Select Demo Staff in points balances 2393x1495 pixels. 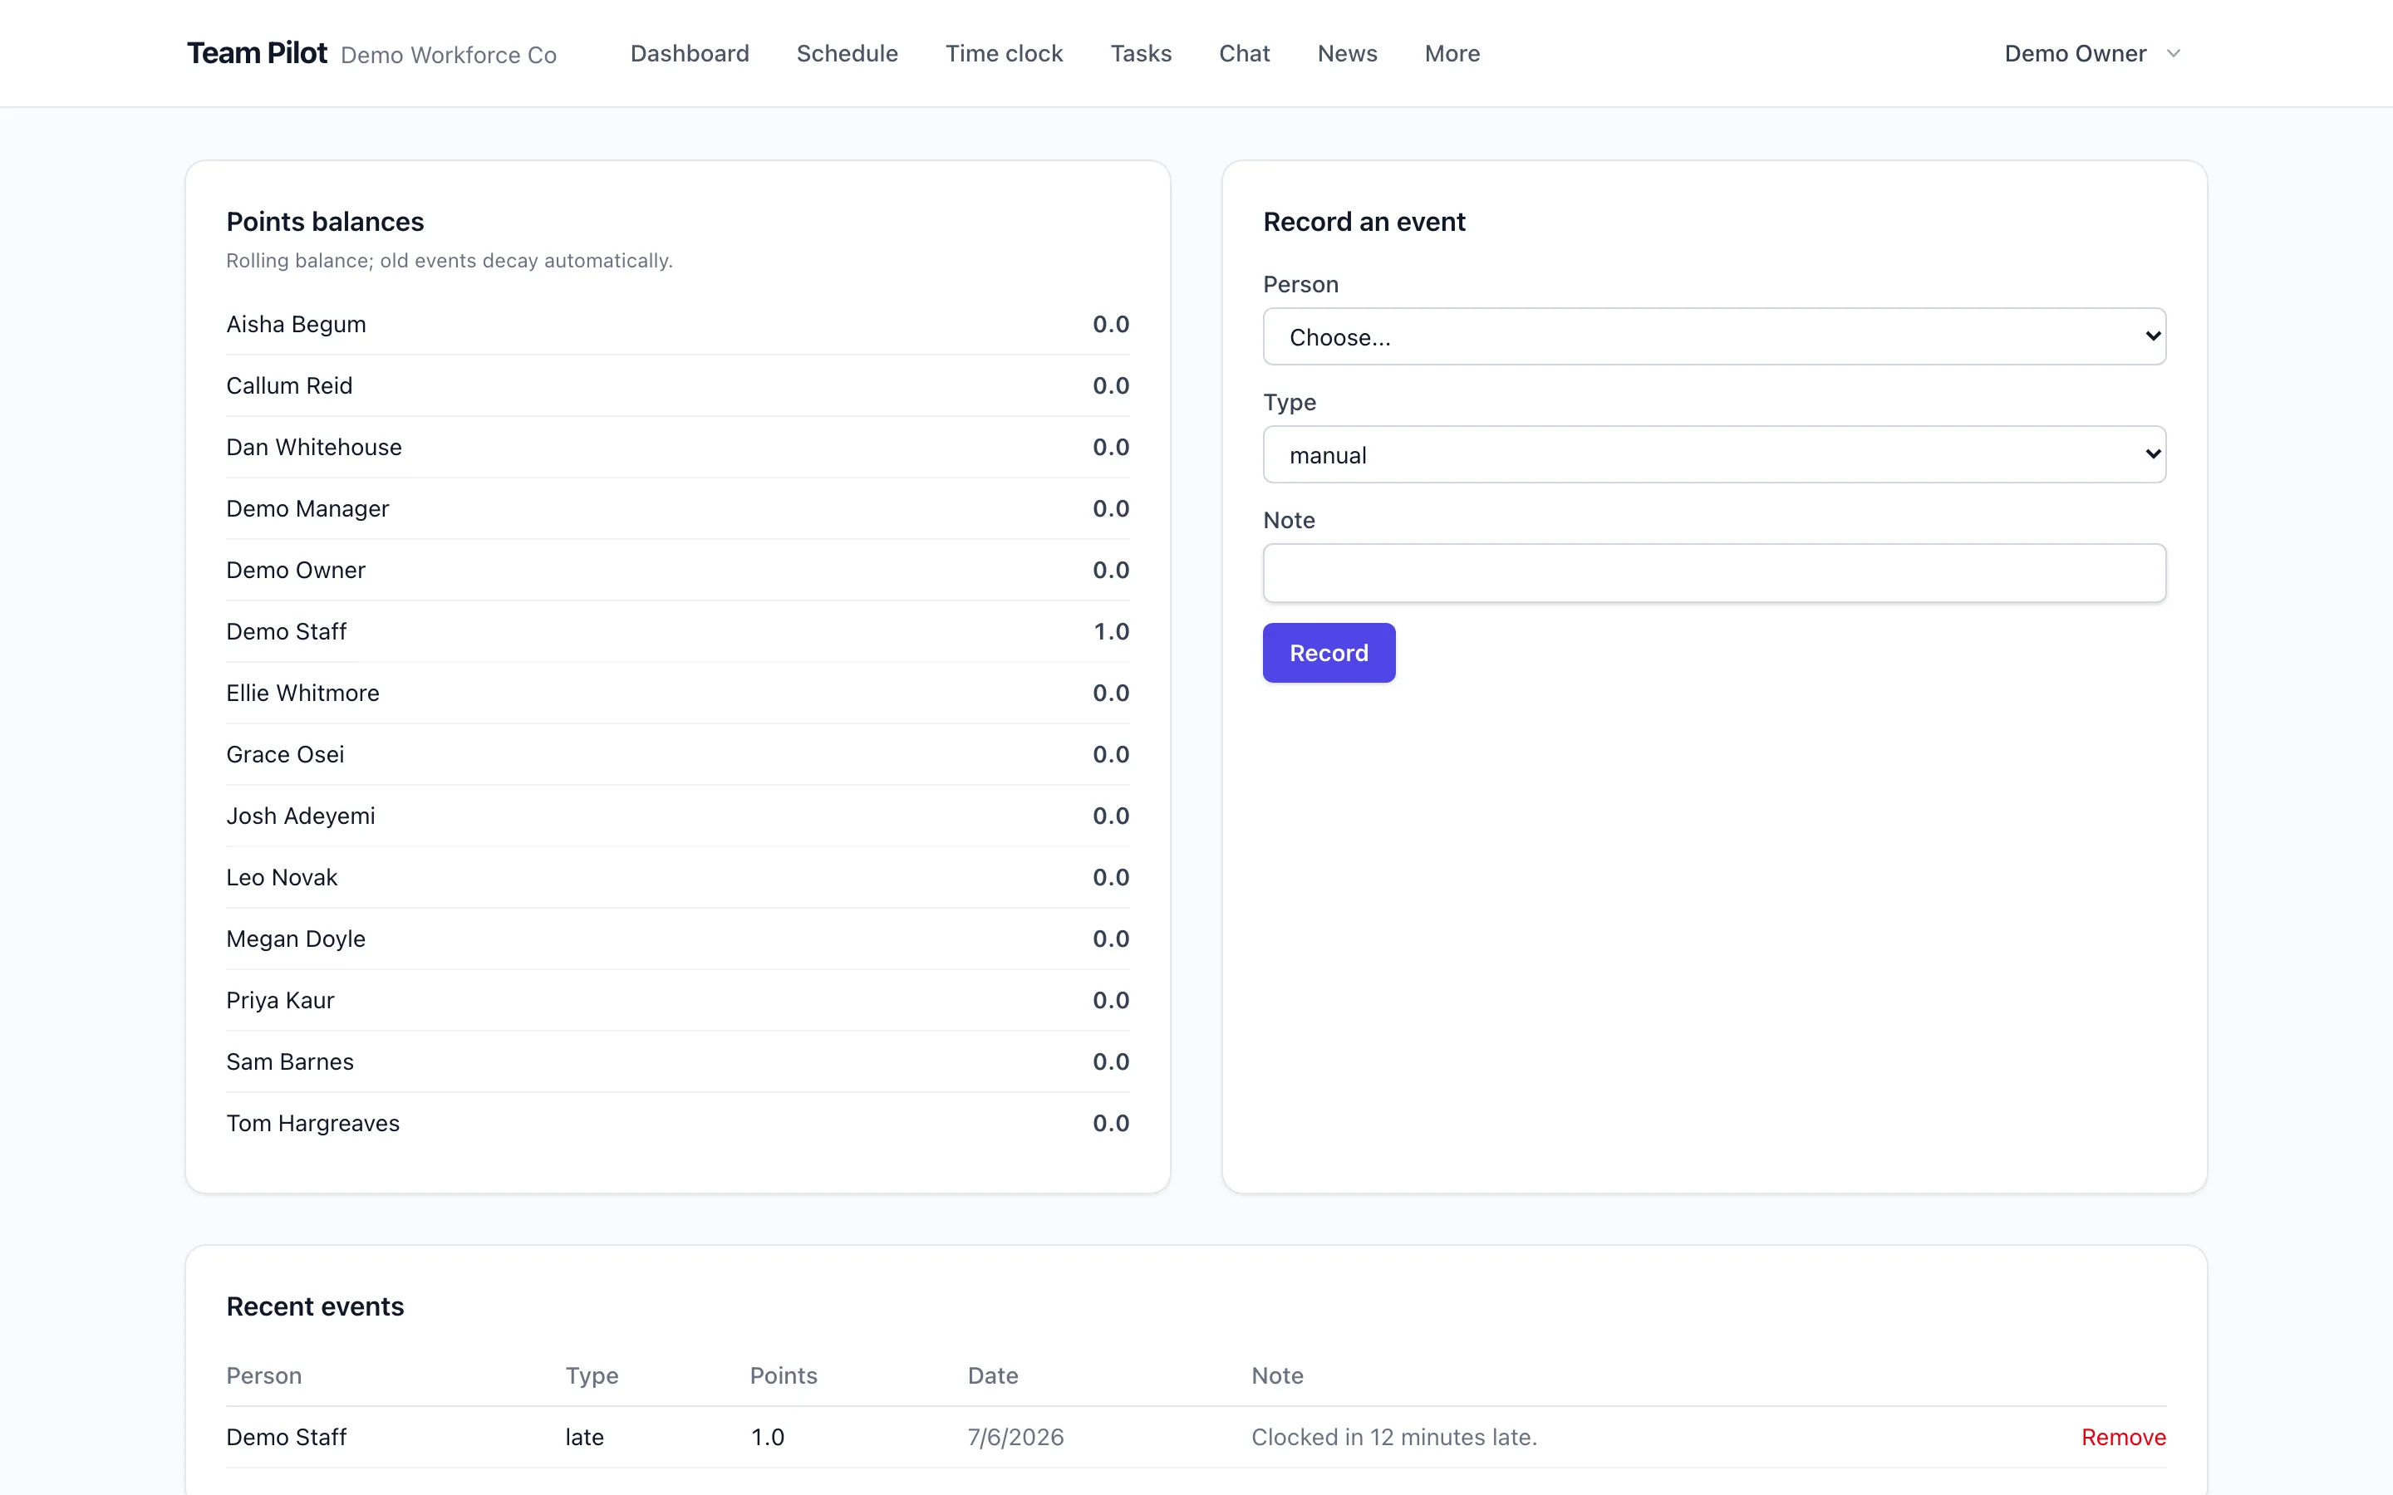(x=677, y=631)
